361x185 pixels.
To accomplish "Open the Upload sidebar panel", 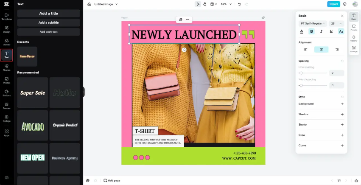I will [x=7, y=42].
